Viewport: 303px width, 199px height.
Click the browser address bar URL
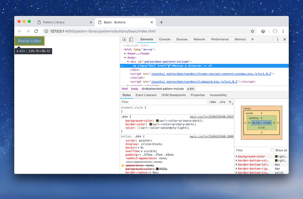pos(103,31)
